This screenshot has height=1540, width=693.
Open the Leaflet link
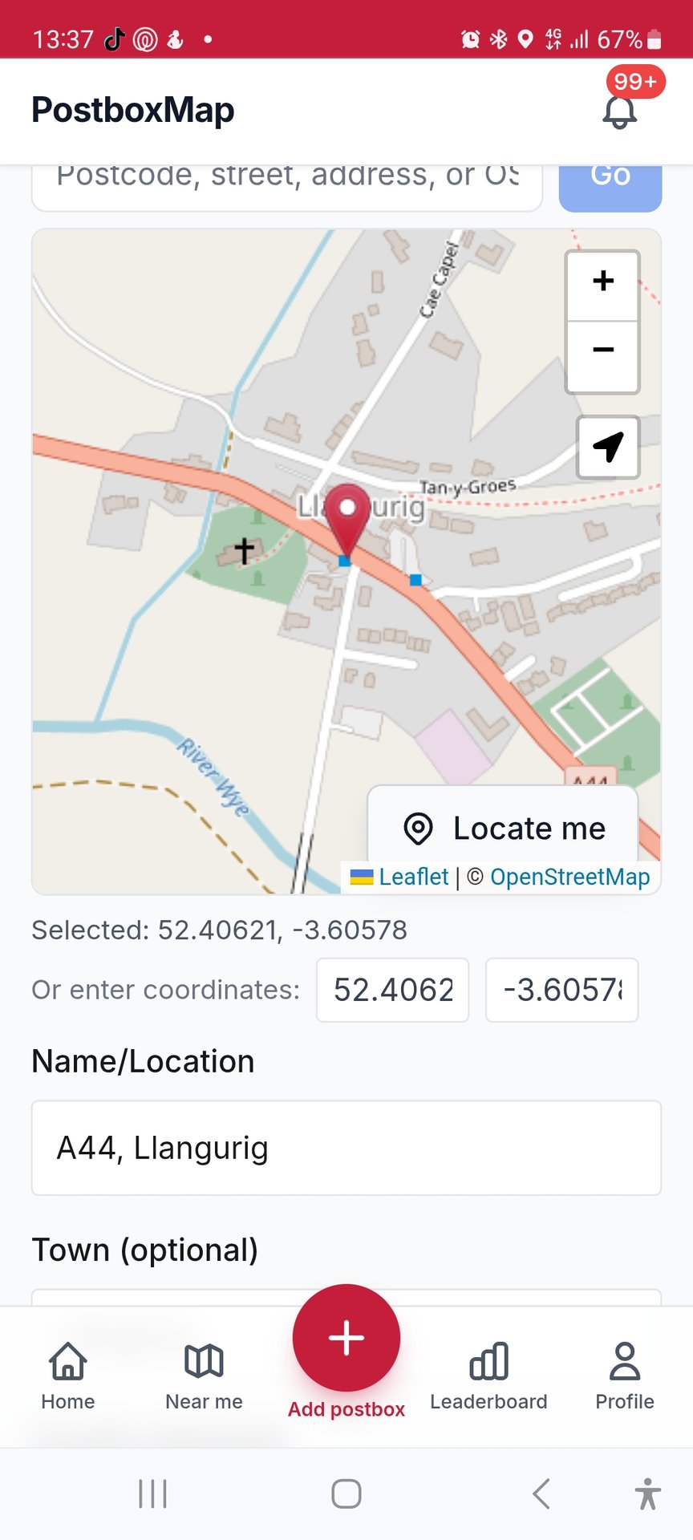click(x=413, y=877)
